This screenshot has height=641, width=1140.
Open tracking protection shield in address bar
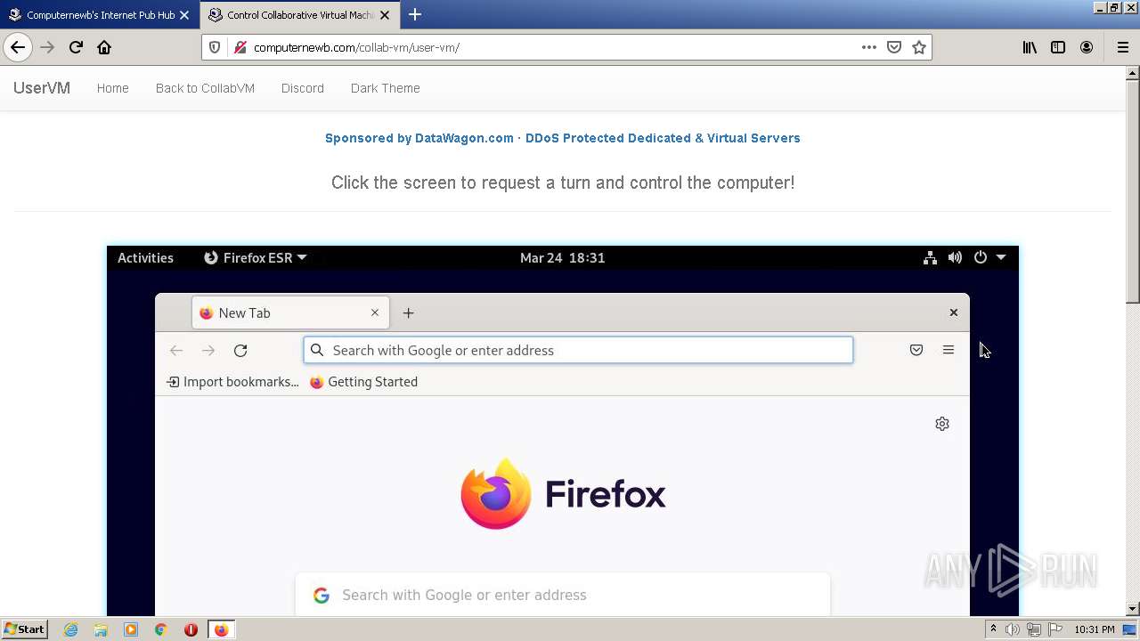click(215, 47)
